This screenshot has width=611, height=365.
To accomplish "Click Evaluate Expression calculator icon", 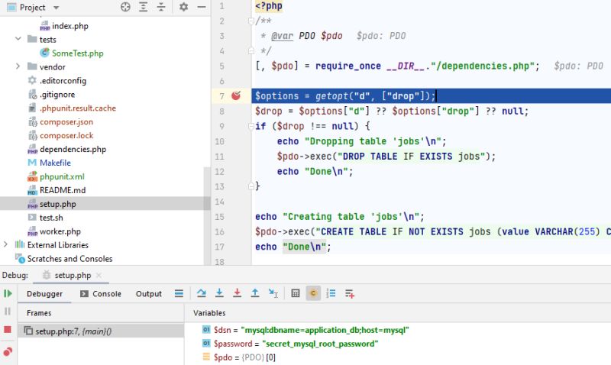I will click(296, 293).
